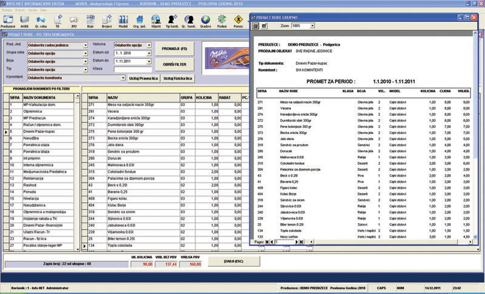Screen dimensions: 485x294
Task: Expand the Grupa robe dropdown
Action: click(85, 53)
